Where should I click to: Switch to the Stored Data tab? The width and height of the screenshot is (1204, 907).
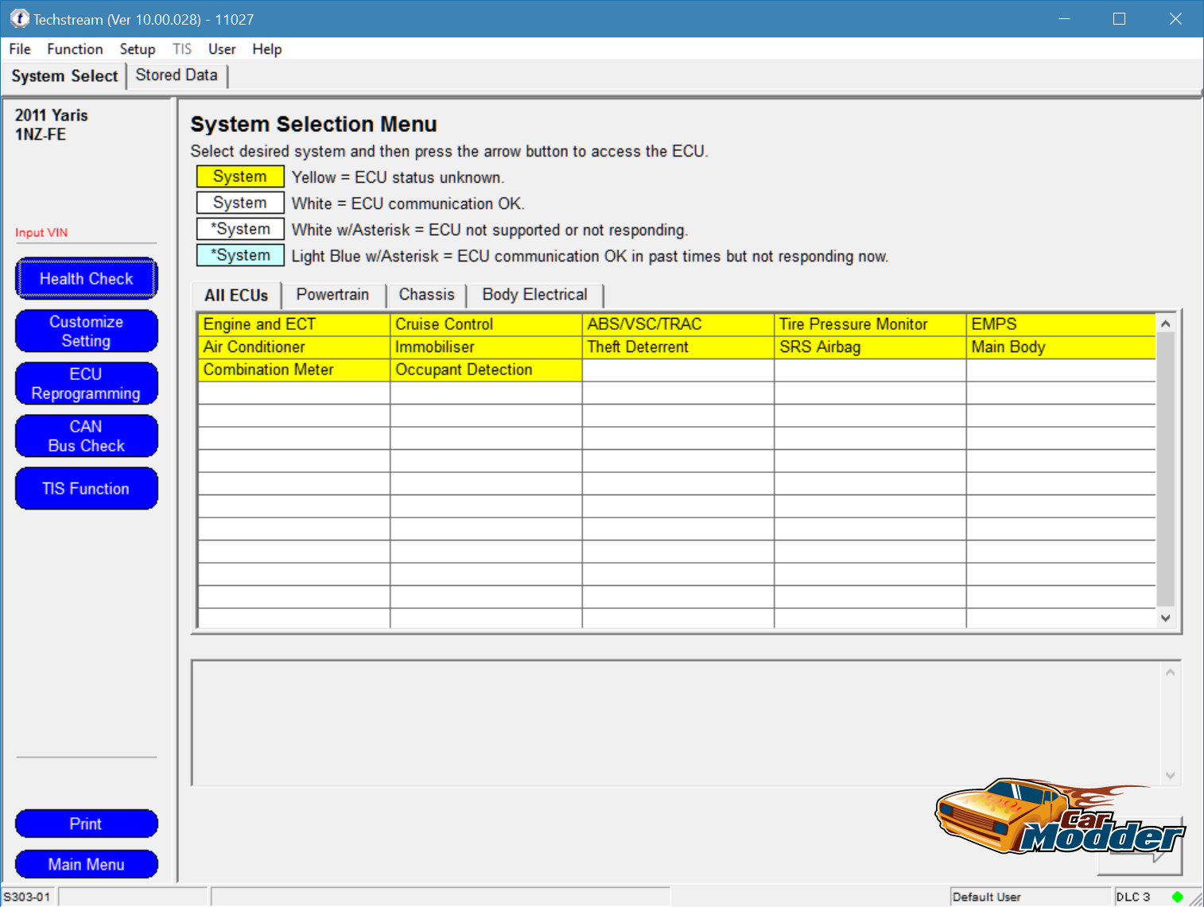coord(177,75)
